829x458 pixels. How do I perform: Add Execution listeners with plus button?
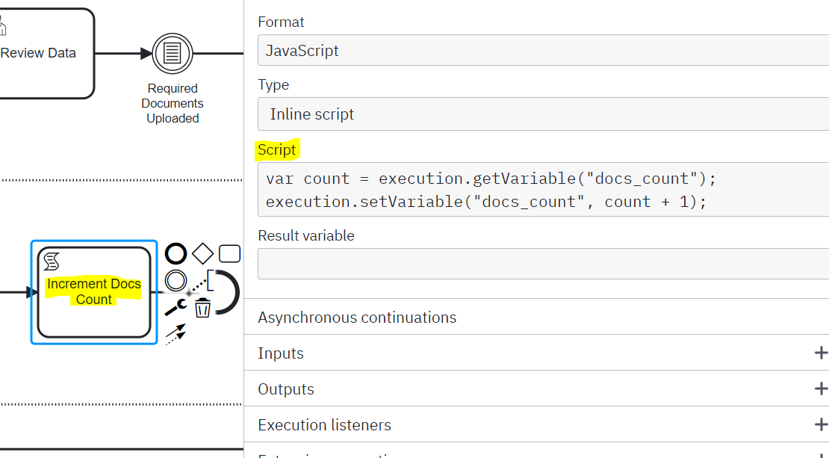820,425
